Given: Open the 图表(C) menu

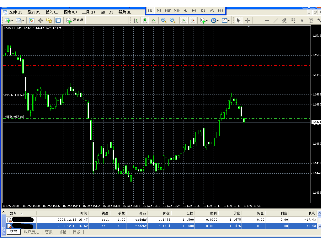Looking at the screenshot, I should click(x=70, y=12).
